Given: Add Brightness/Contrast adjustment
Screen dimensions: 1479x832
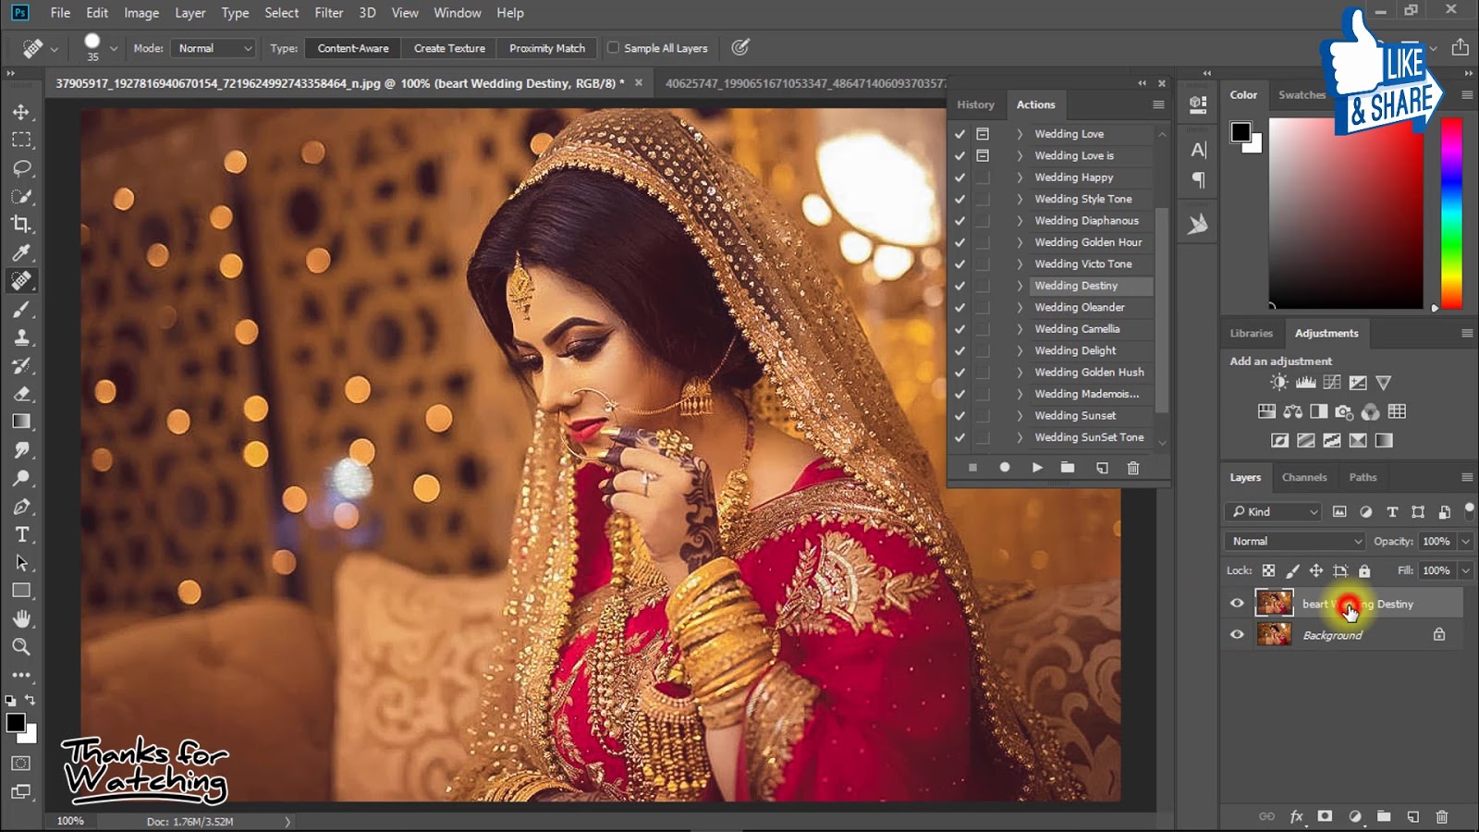Looking at the screenshot, I should (x=1279, y=383).
